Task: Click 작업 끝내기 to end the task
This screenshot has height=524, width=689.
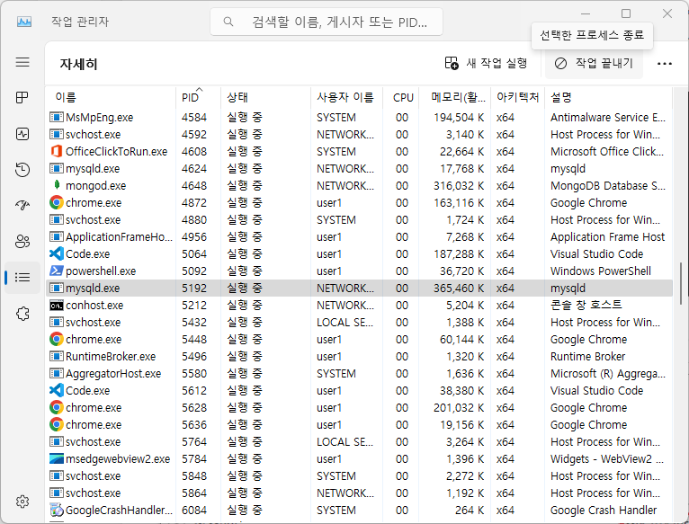Action: point(594,64)
